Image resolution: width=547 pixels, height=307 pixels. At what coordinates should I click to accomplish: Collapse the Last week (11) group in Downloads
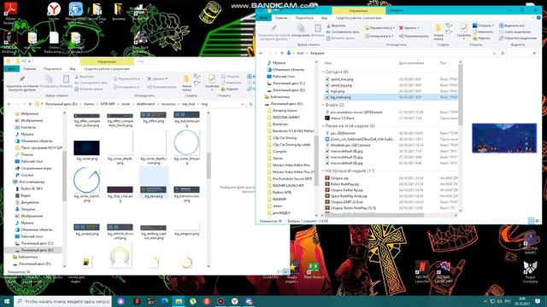323,171
